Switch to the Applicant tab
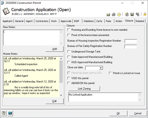 (x=7, y=21)
